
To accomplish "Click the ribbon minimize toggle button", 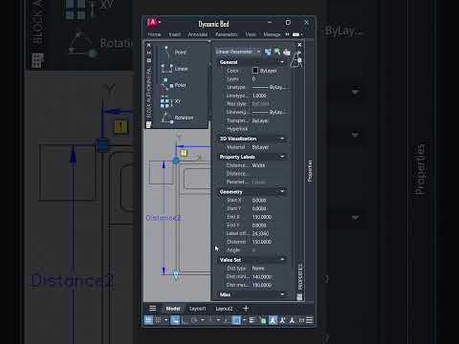I will tap(296, 34).
